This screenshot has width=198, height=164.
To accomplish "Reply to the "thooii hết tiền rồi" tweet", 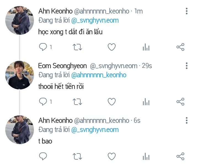I will click(43, 102).
